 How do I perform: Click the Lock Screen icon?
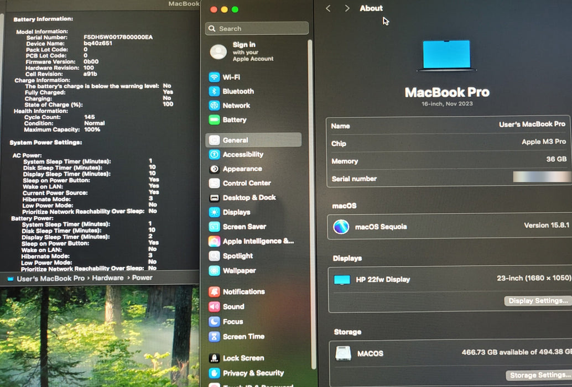(214, 358)
